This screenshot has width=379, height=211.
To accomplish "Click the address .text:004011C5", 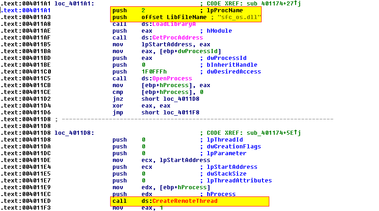I will (26, 79).
